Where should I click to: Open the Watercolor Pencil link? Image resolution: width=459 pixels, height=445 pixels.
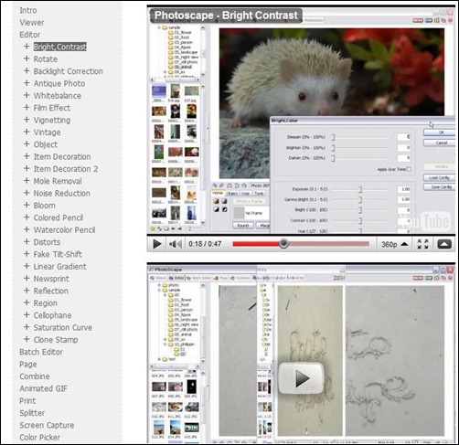tap(64, 229)
